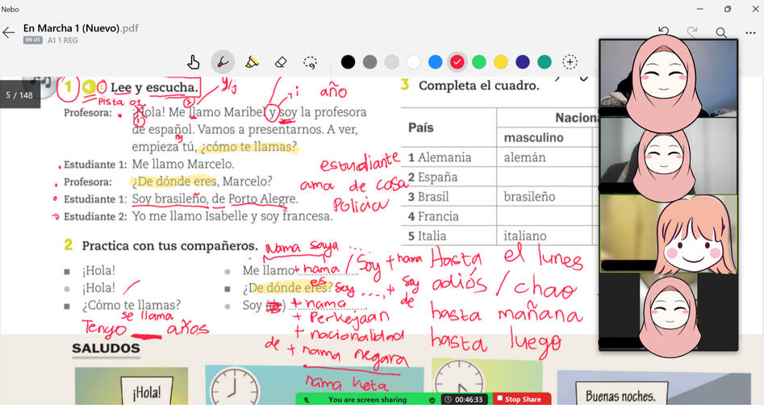Click the undo arrow icon
The width and height of the screenshot is (764, 405).
(663, 32)
